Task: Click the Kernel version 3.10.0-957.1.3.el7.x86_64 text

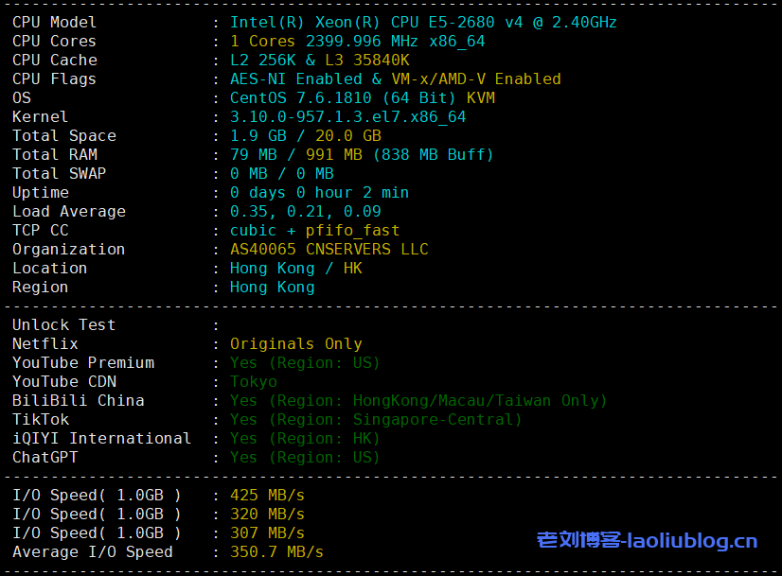Action: (x=347, y=116)
